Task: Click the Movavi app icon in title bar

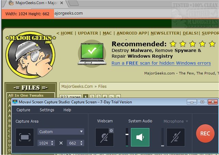Action: (x=15, y=102)
